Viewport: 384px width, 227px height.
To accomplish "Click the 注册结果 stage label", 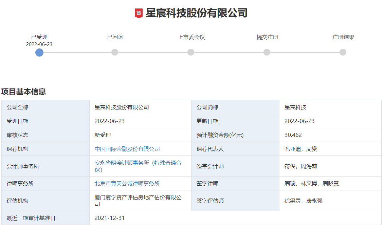I will pyautogui.click(x=343, y=37).
